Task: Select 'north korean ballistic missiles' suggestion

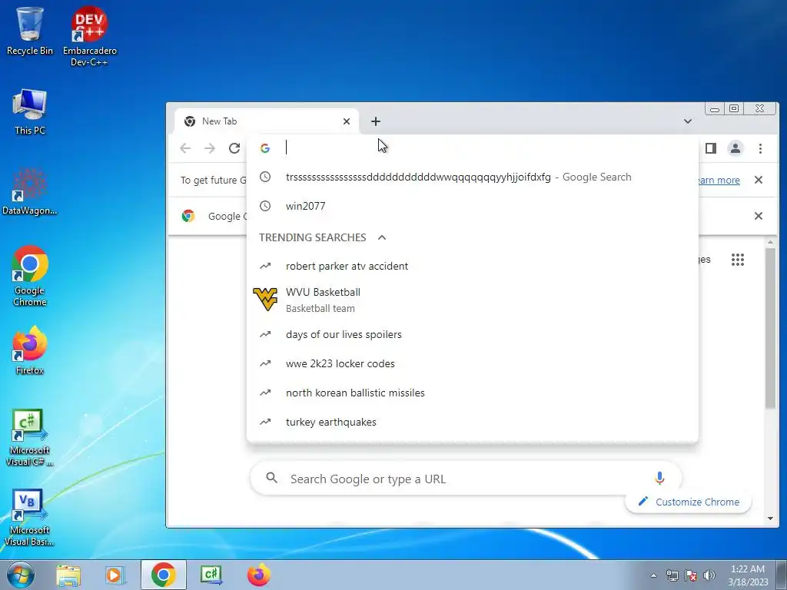Action: click(x=473, y=393)
